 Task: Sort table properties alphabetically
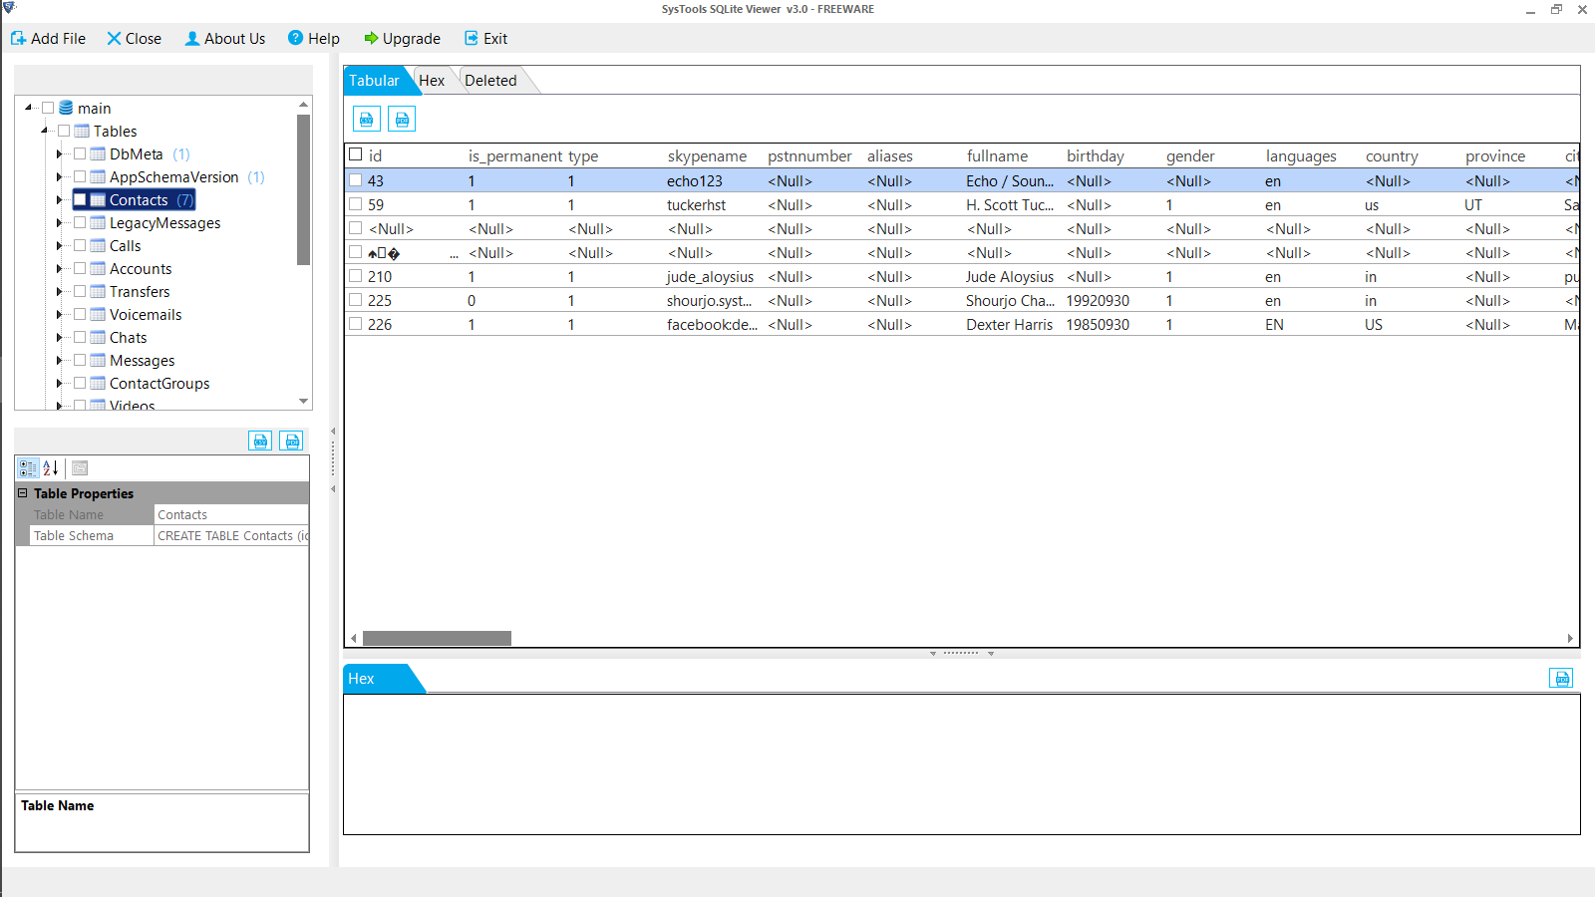click(x=51, y=467)
